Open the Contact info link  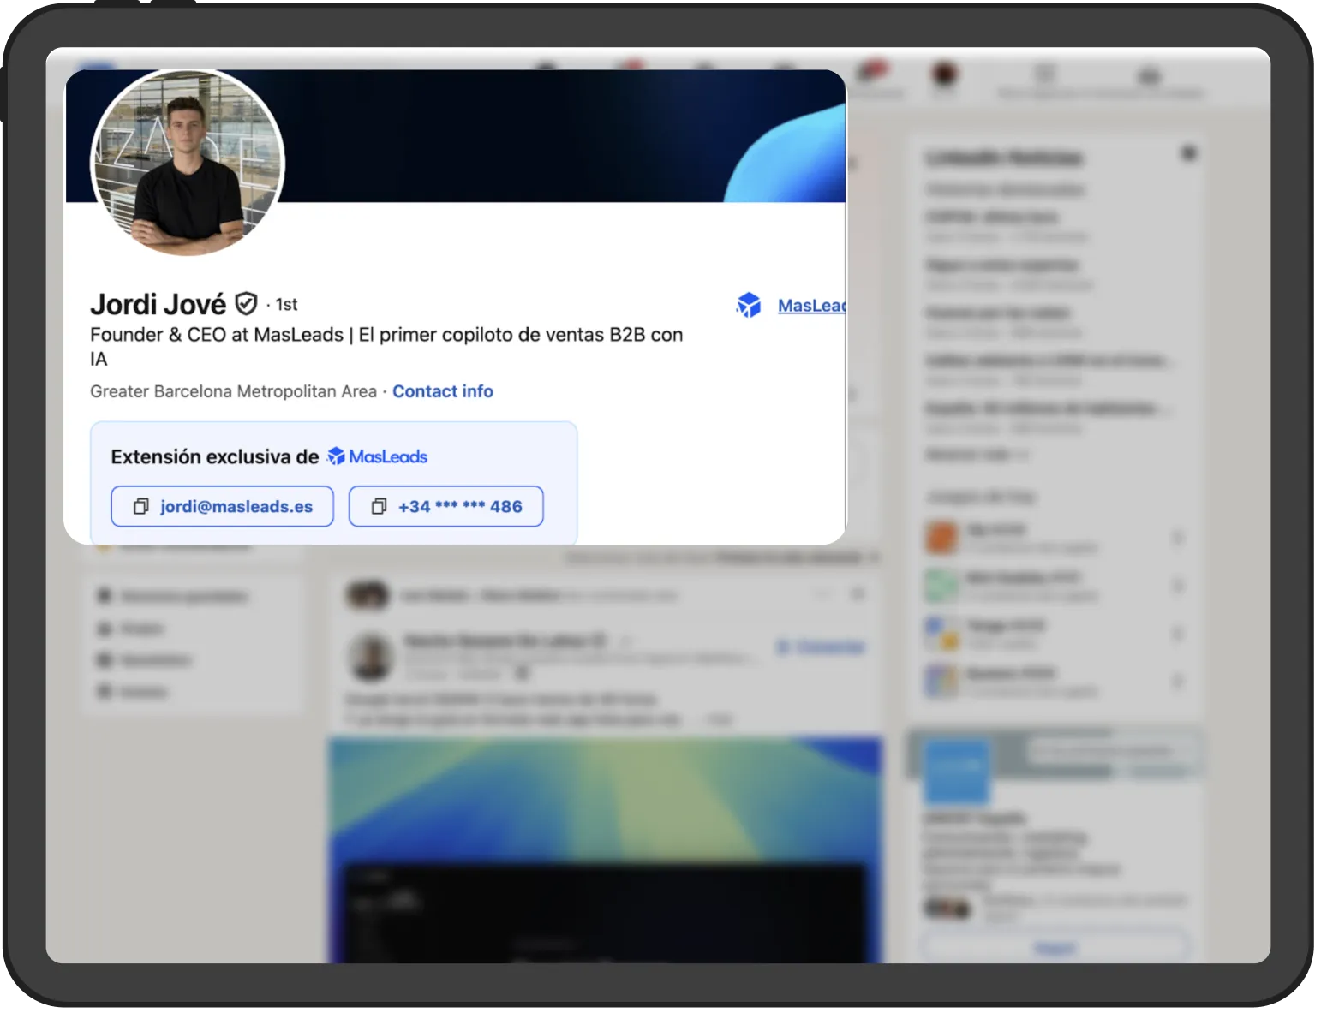pyautogui.click(x=443, y=391)
